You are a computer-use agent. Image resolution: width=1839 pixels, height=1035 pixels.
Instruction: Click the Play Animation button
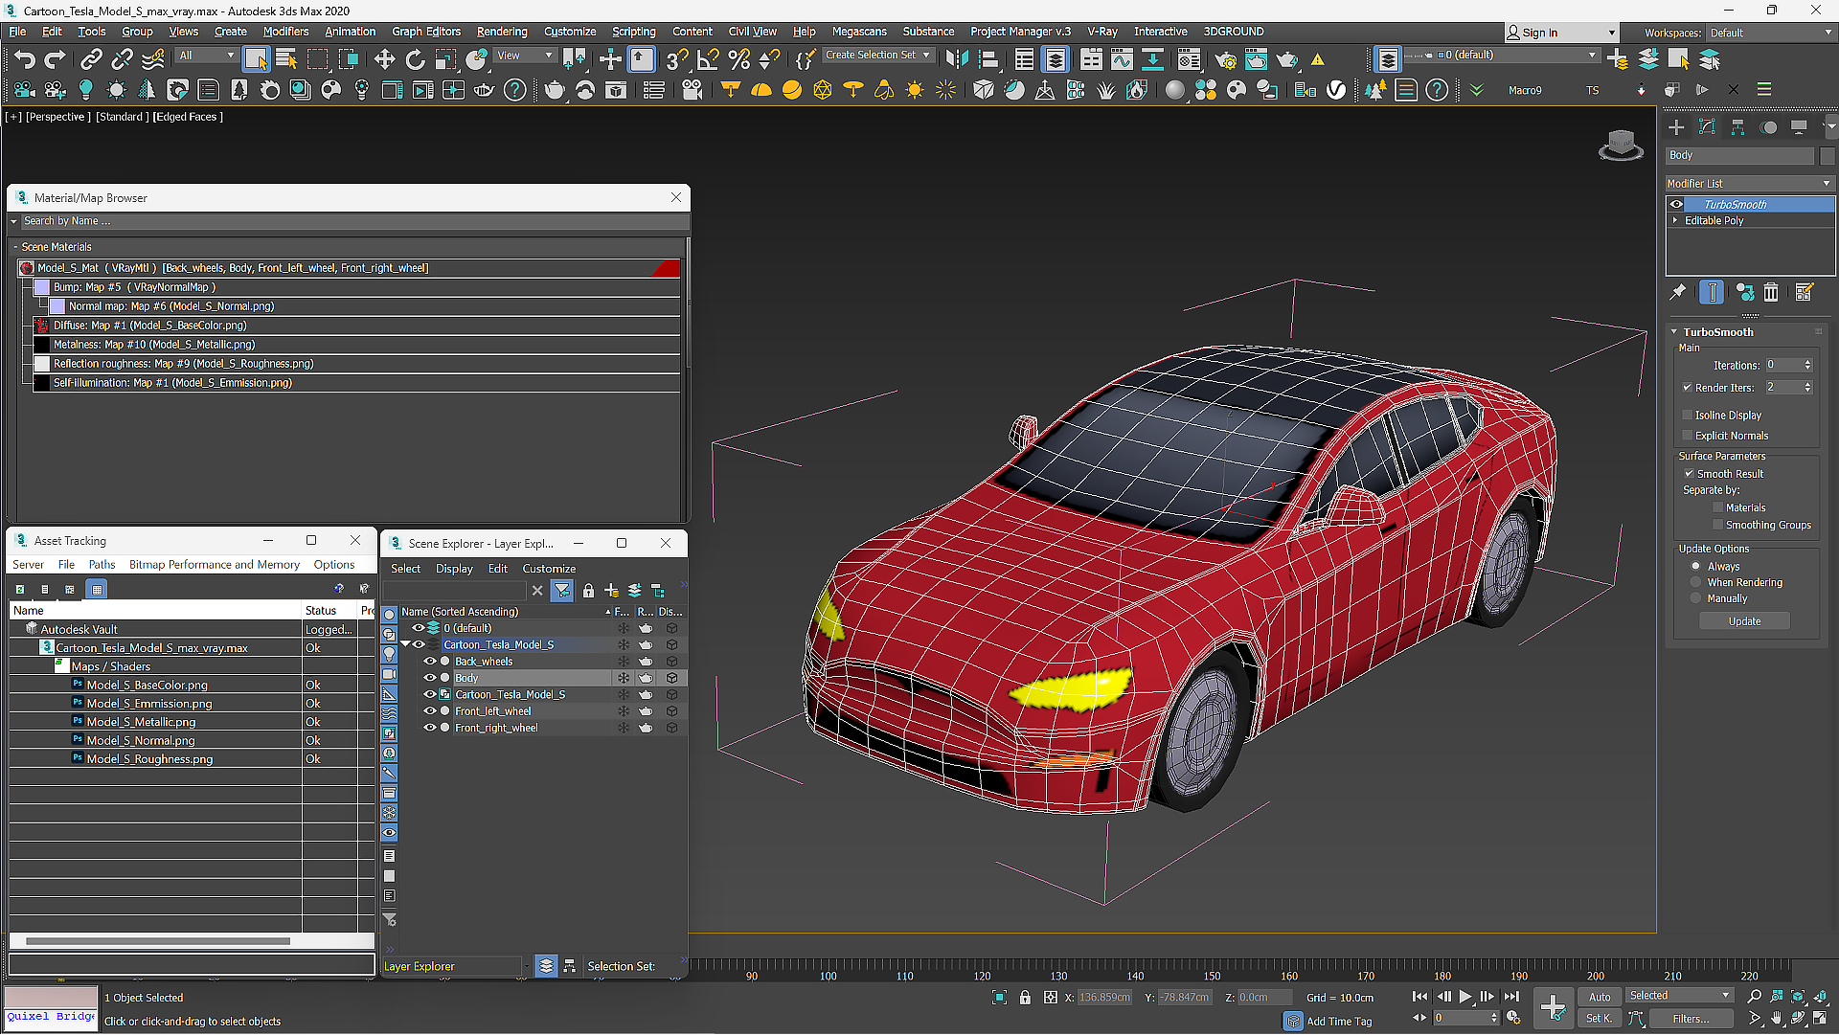point(1464,997)
